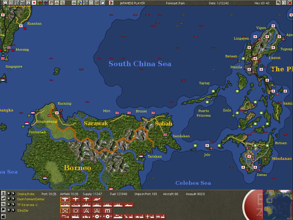Click the red airplane on green toolbar icon
Screen dimensions: 293x220
tap(39, 3)
